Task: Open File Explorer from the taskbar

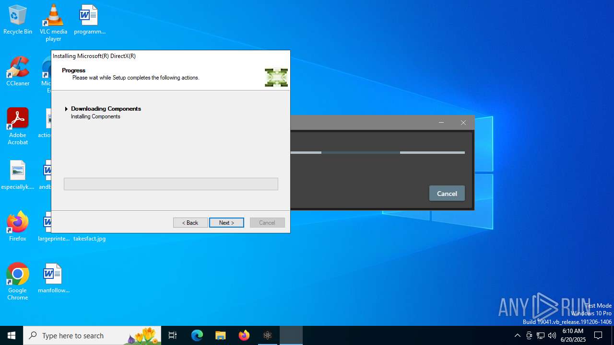Action: (x=221, y=335)
